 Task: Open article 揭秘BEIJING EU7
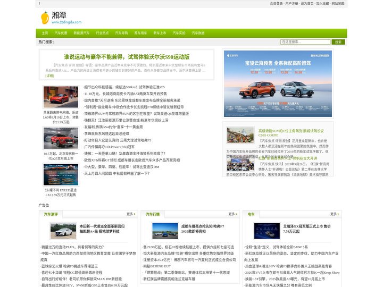[157, 266]
